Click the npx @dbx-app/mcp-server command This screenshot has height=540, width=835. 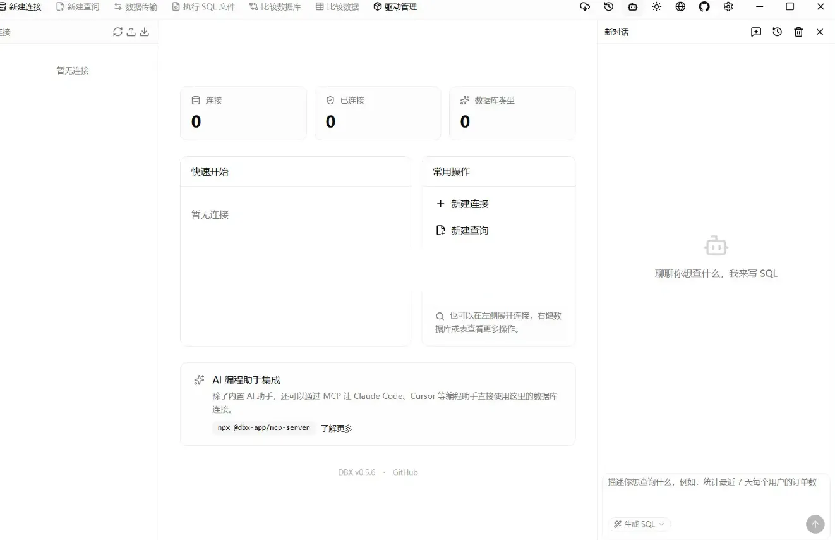point(264,428)
